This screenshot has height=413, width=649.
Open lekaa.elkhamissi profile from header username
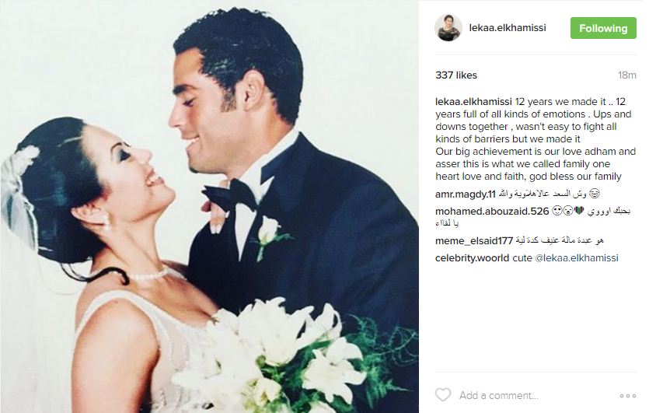[x=508, y=28]
